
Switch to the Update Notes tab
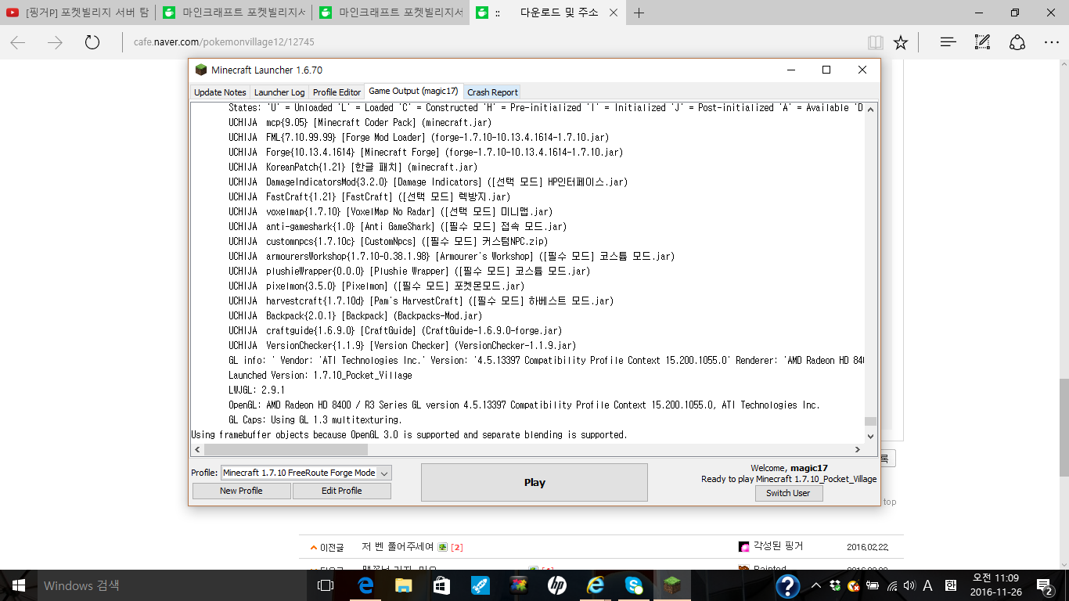click(220, 92)
